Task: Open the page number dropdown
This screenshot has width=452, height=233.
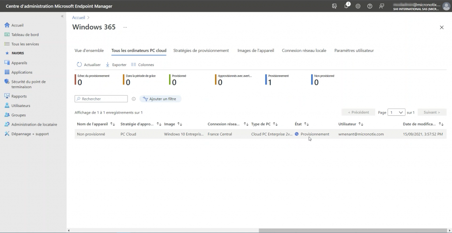Action: pyautogui.click(x=396, y=112)
